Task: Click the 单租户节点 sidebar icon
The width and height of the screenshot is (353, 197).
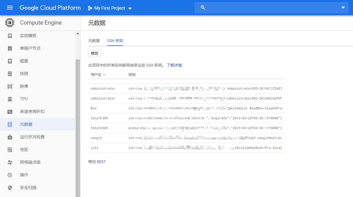Action: (10, 48)
